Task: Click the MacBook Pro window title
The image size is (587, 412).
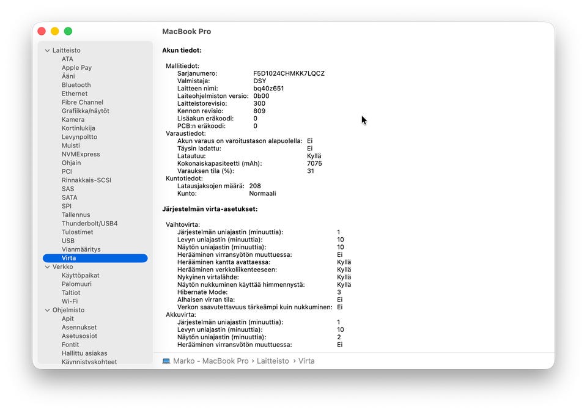Action: click(x=186, y=31)
